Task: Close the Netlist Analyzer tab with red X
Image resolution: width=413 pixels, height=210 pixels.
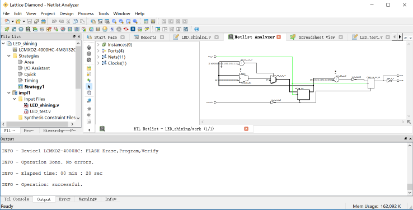Action: 279,37
